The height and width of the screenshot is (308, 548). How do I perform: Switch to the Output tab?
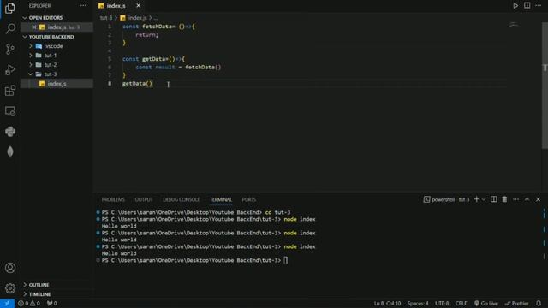(144, 199)
